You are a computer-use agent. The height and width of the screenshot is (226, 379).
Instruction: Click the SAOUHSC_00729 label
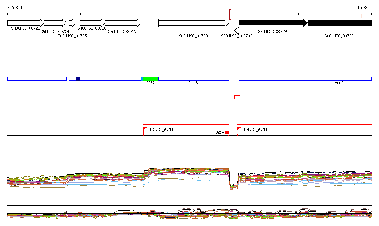pos(272,32)
